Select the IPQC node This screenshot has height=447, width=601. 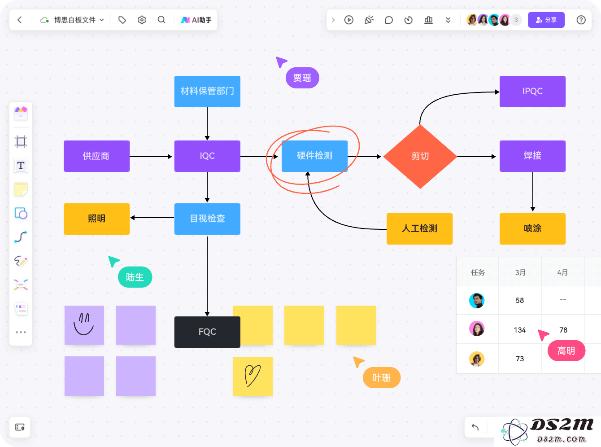point(532,92)
